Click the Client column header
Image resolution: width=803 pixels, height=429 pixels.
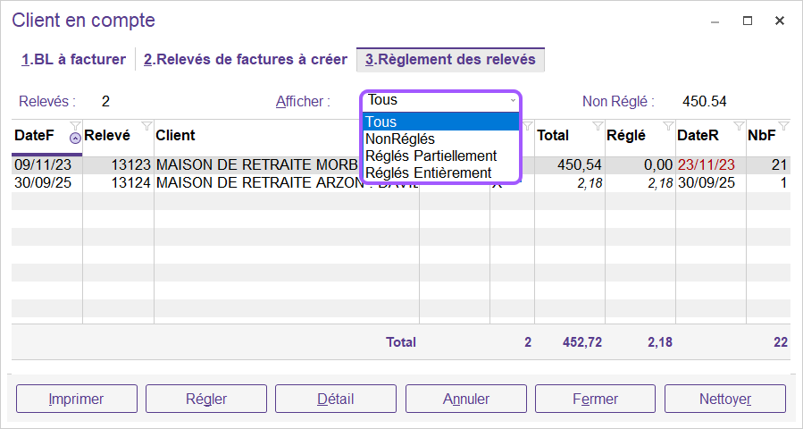pos(176,136)
